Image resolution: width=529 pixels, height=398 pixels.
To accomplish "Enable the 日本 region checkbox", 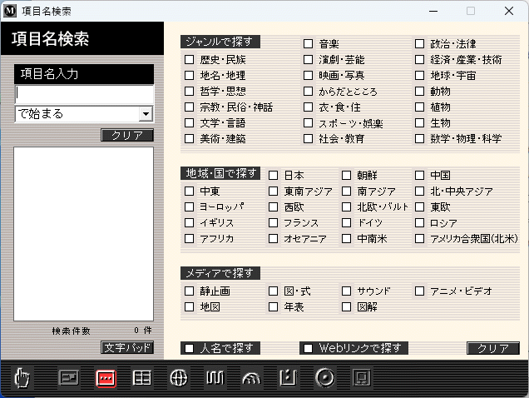I will [x=273, y=176].
